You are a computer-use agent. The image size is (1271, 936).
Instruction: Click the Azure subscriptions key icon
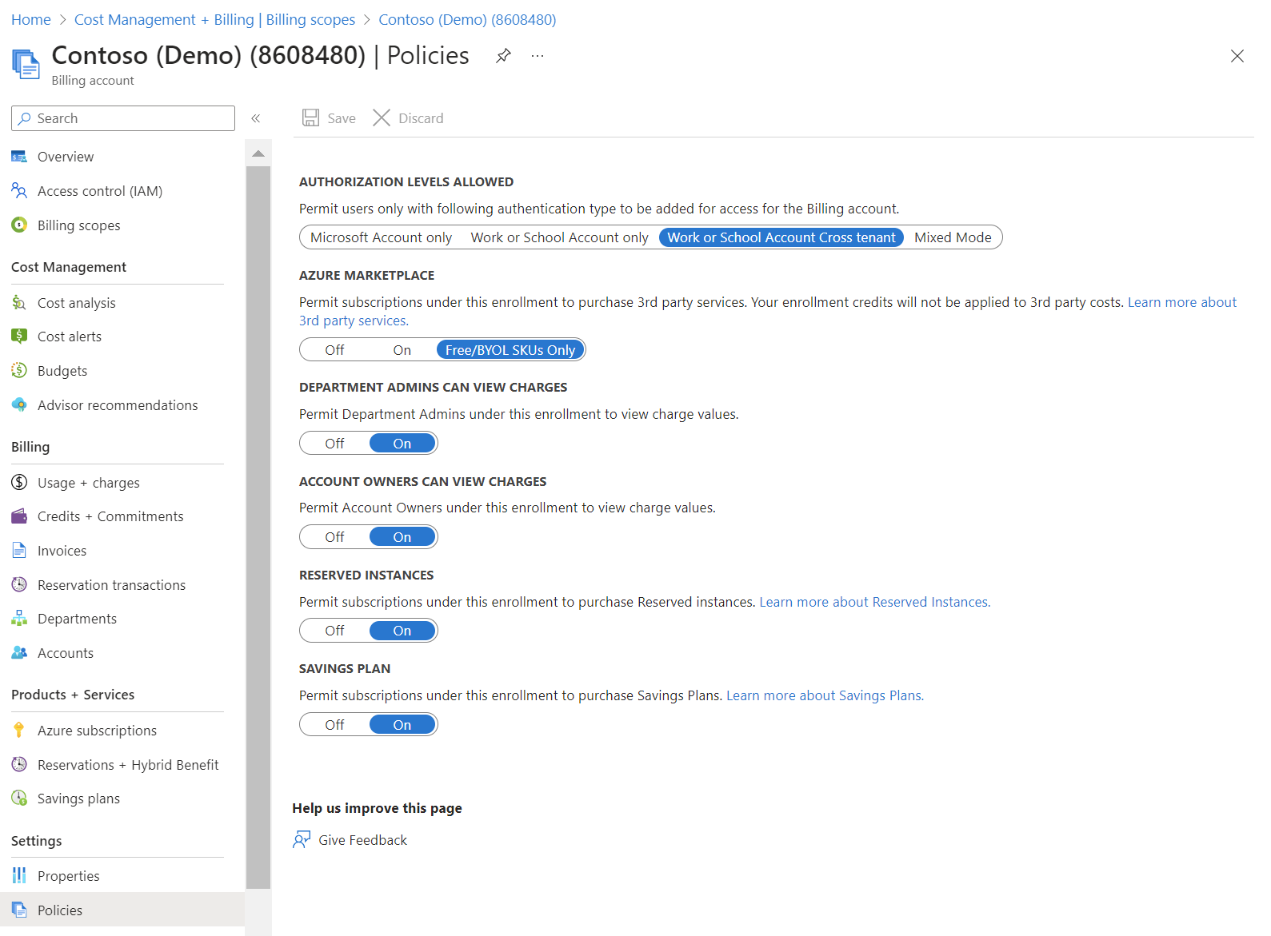pyautogui.click(x=19, y=731)
